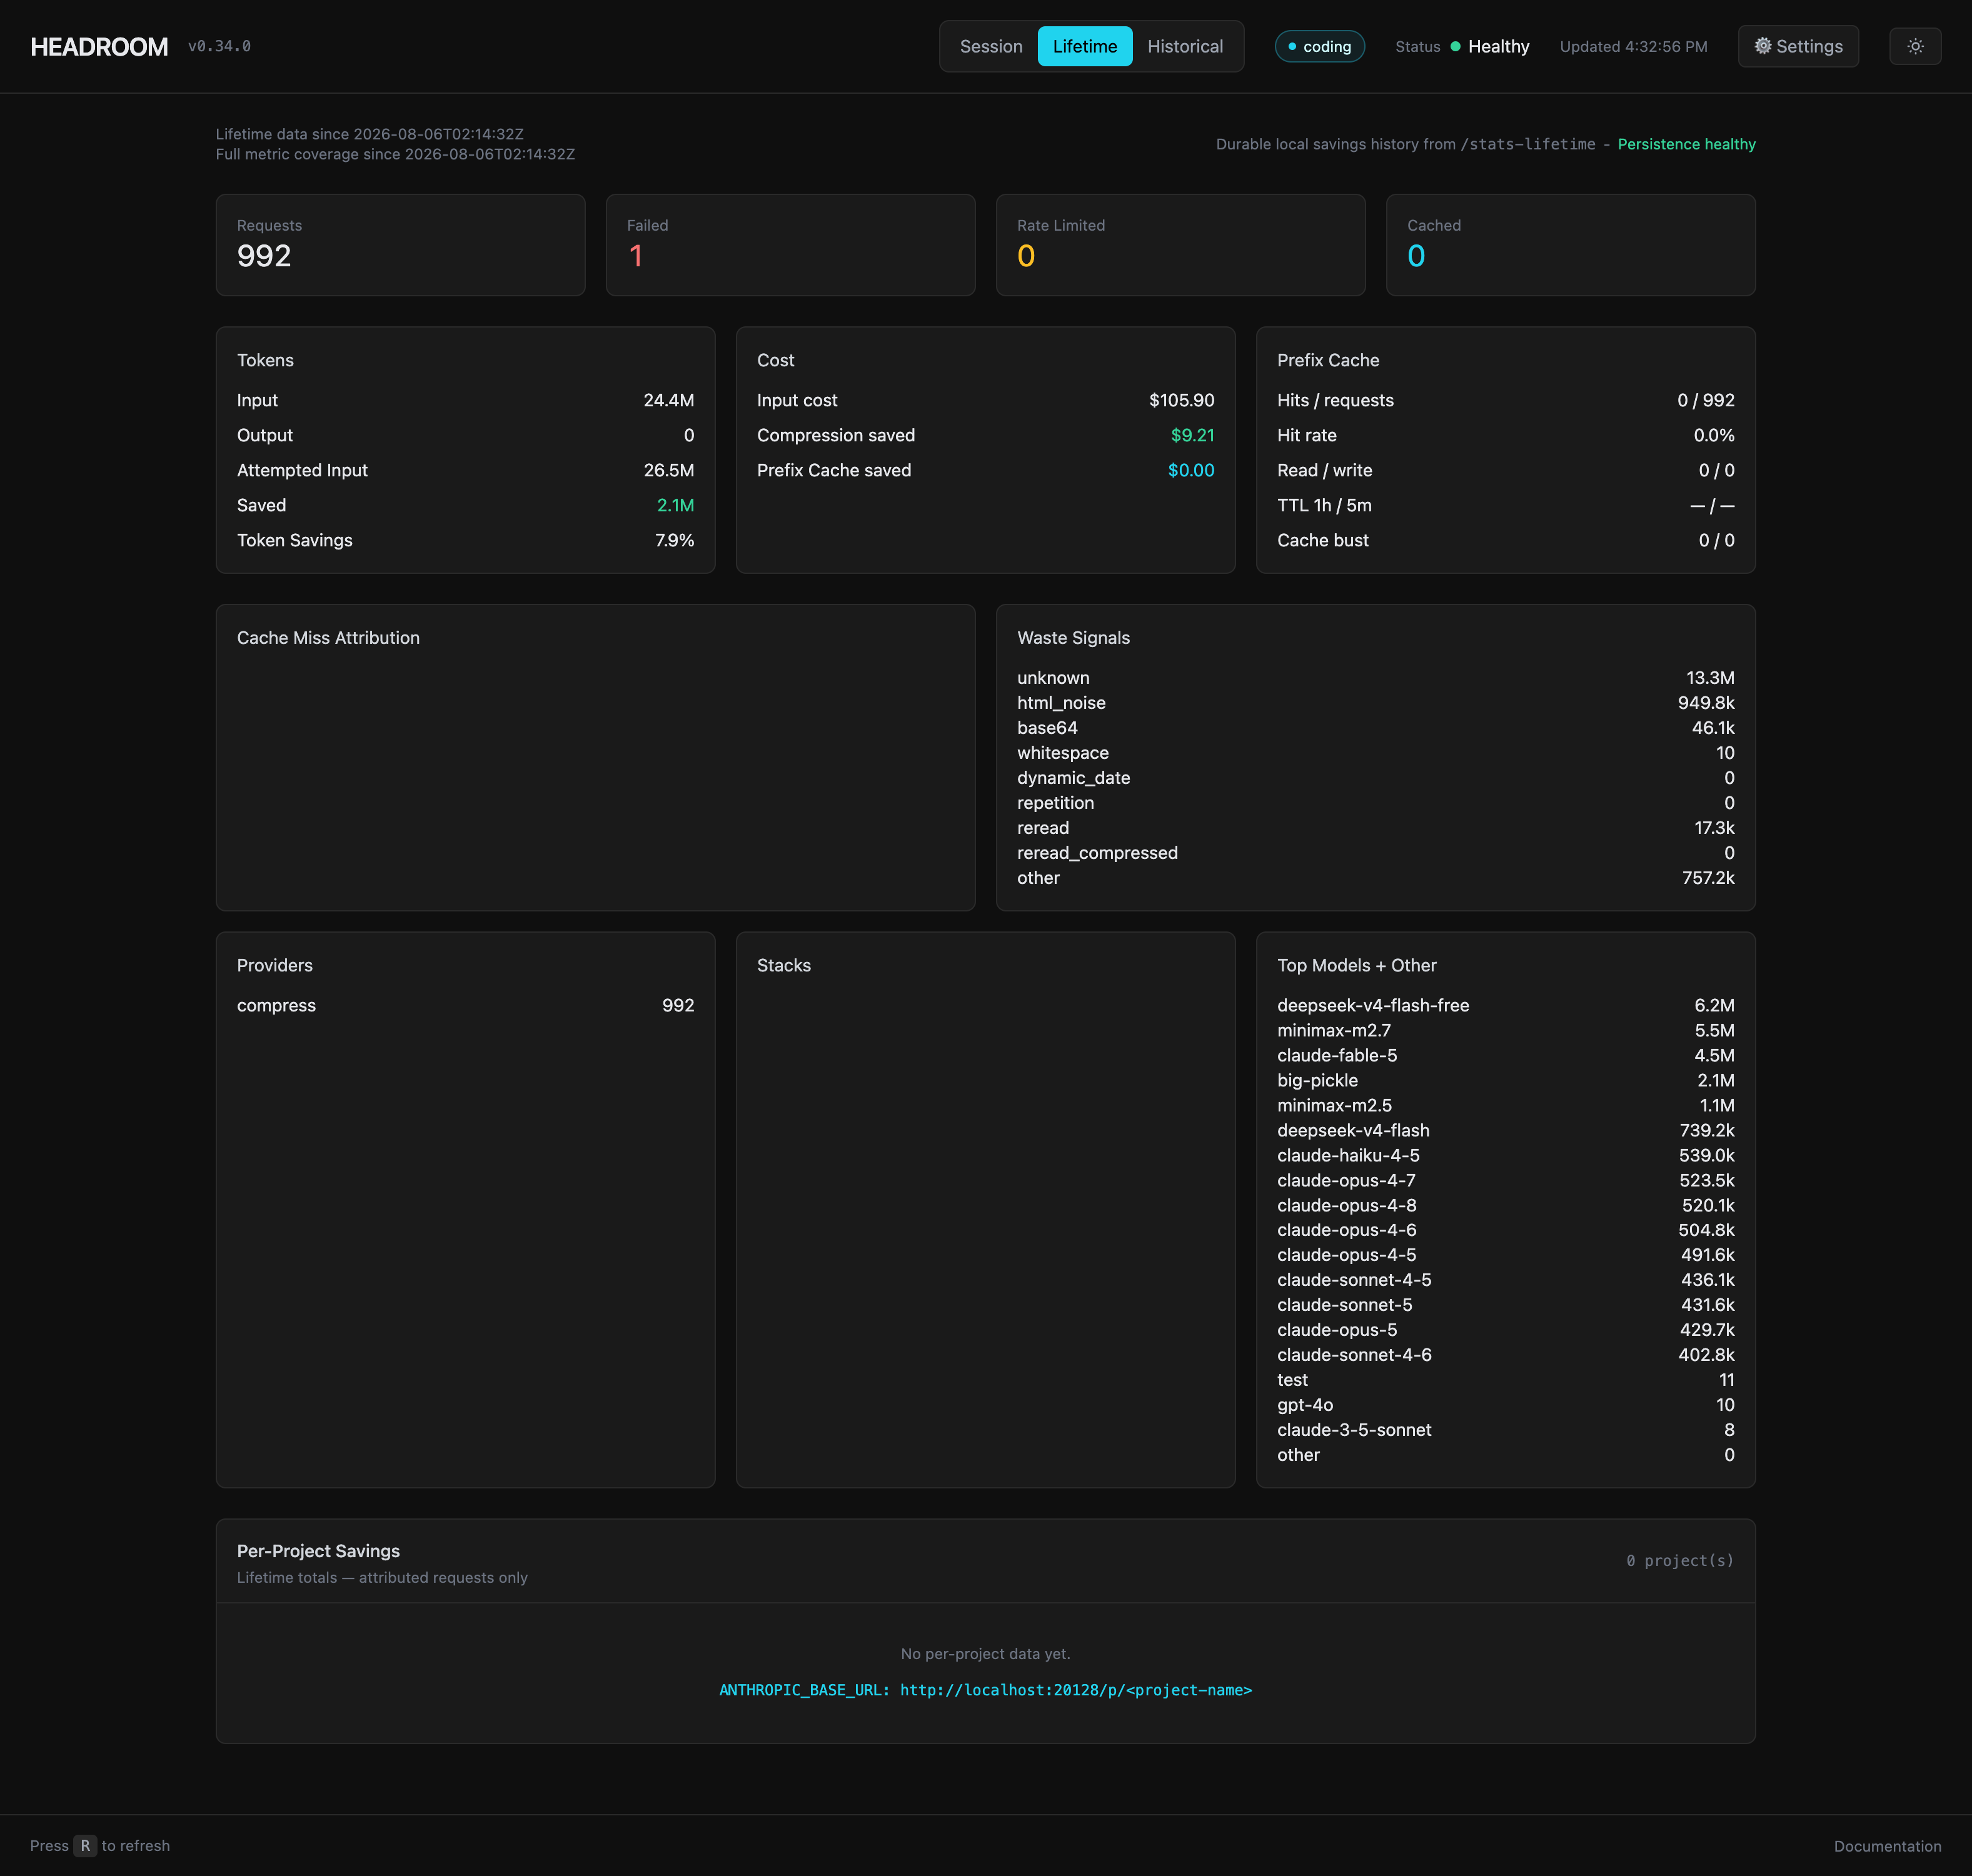Click the deepseek-v4-flash-free model row
The image size is (1972, 1876).
pyautogui.click(x=1505, y=1005)
